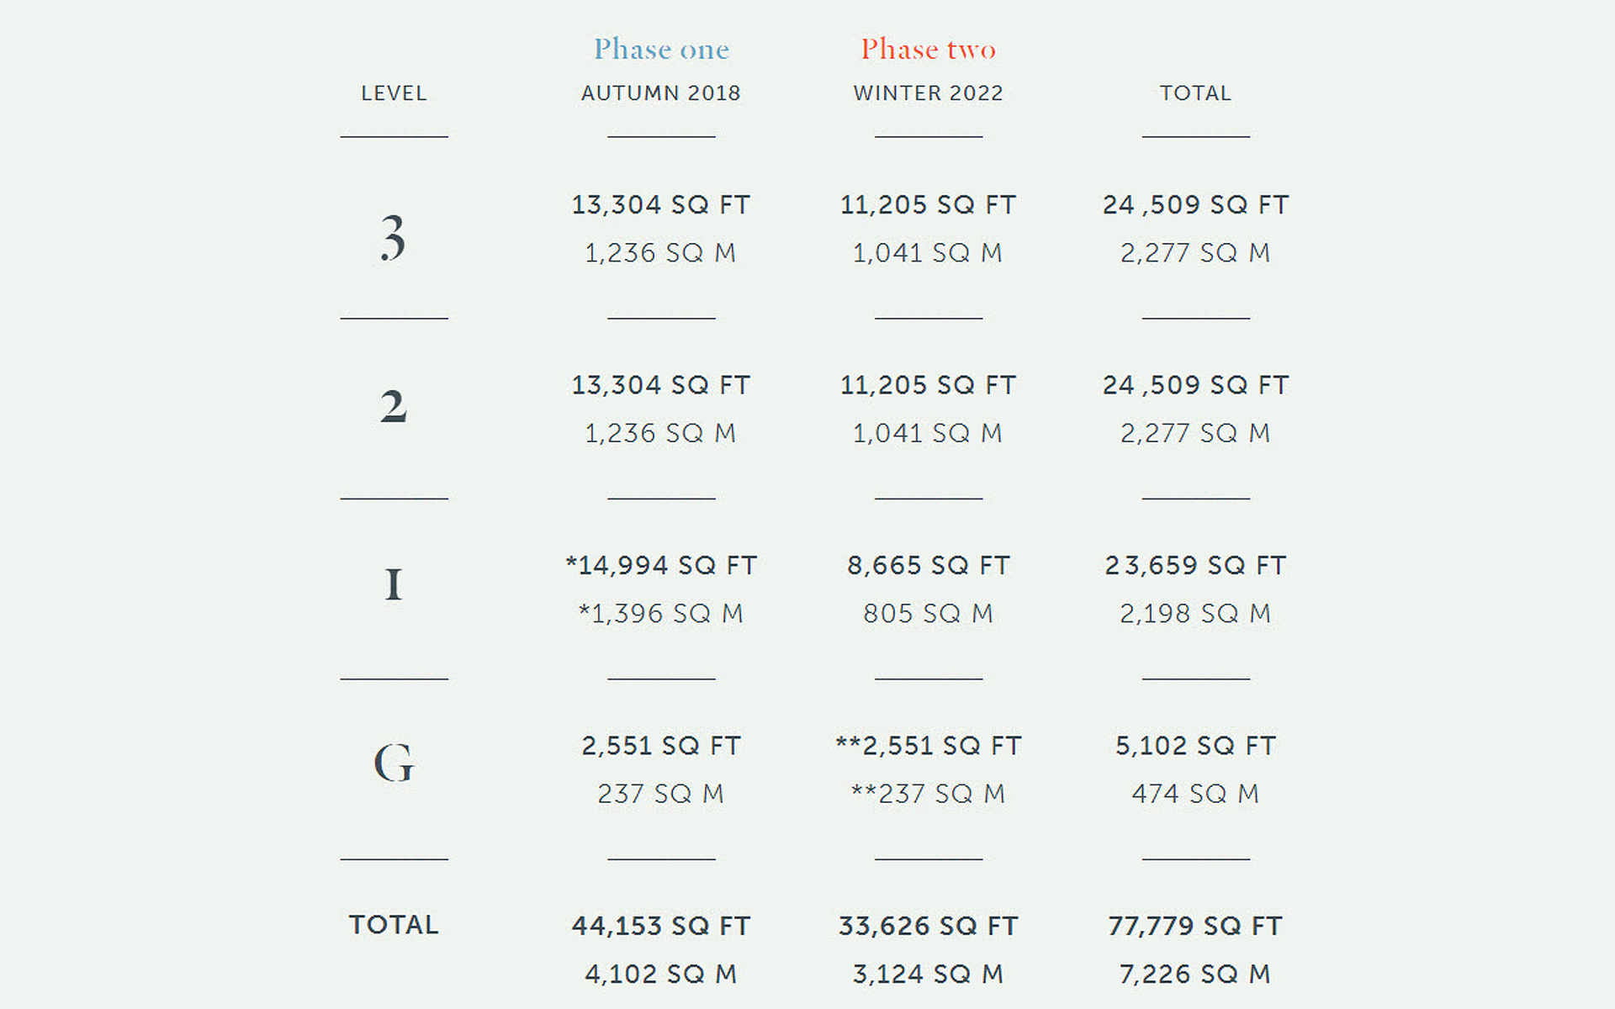Click the "TOTAL" column header at top
Image resolution: width=1615 pixels, height=1009 pixels.
click(1195, 93)
